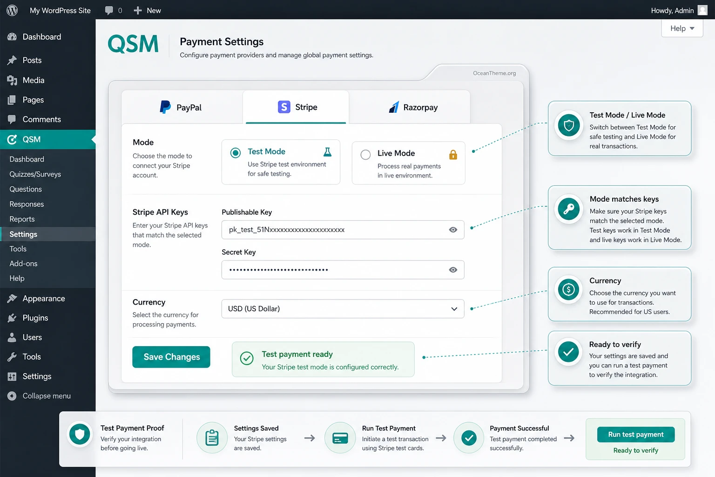
Task: Click the QSM logo at page top
Action: coord(133,44)
